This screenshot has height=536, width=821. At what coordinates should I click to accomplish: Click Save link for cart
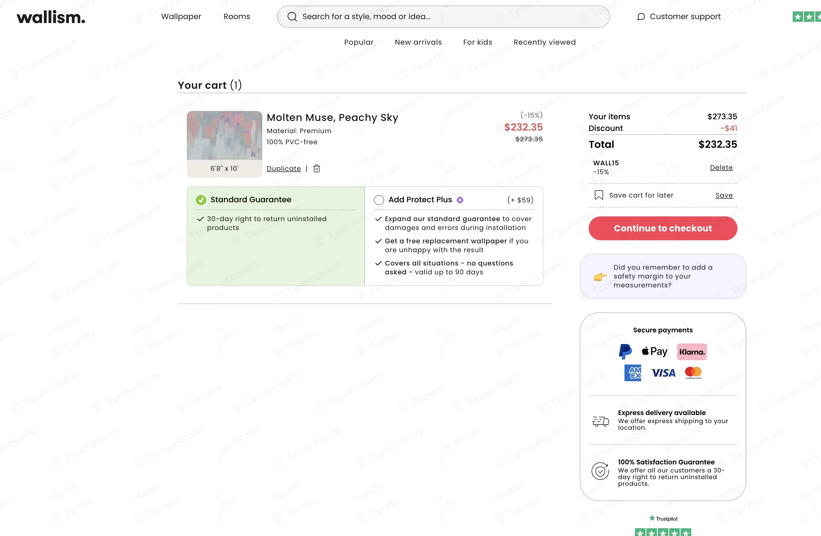(x=724, y=195)
